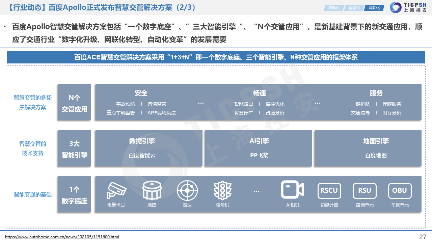The width and height of the screenshot is (432, 243).
Task: Click the AI引擎 PP飞桨 box
Action: 259,148
